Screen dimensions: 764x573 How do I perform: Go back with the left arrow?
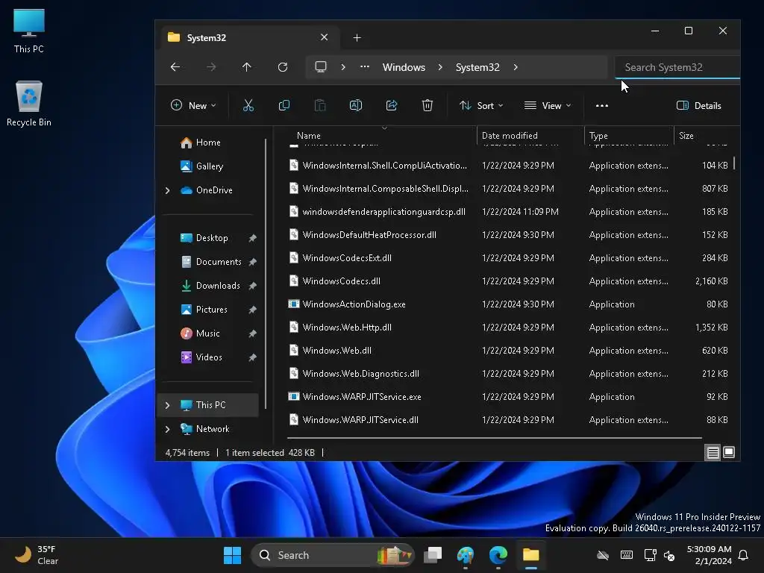tap(175, 67)
